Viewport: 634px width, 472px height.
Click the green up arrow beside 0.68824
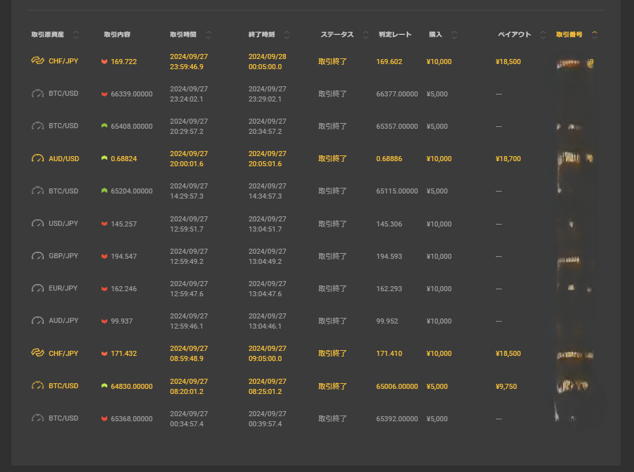(104, 159)
